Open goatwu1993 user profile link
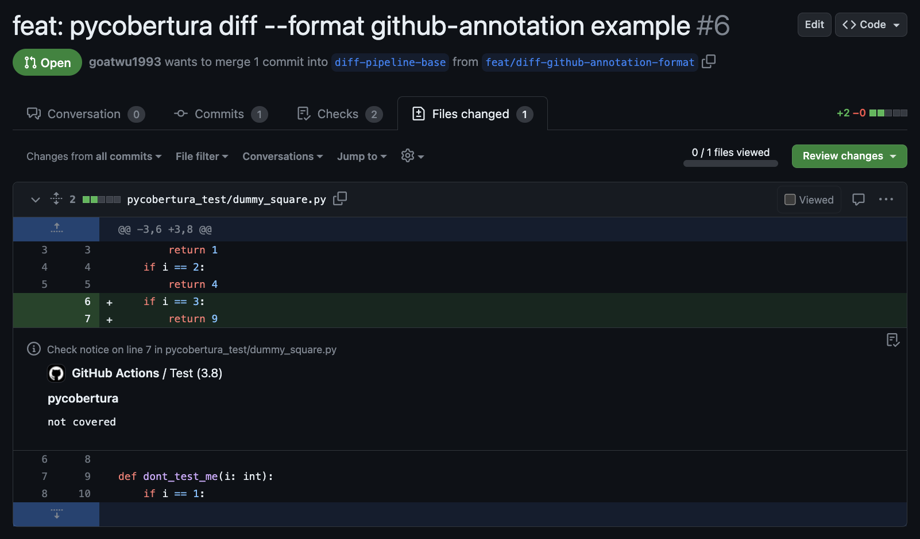 (x=125, y=62)
